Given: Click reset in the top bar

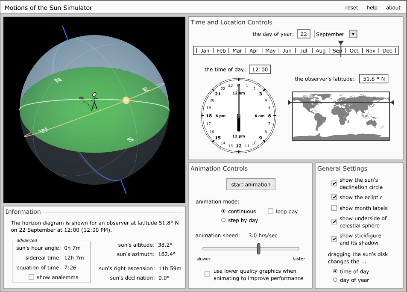Looking at the screenshot, I should (x=351, y=8).
